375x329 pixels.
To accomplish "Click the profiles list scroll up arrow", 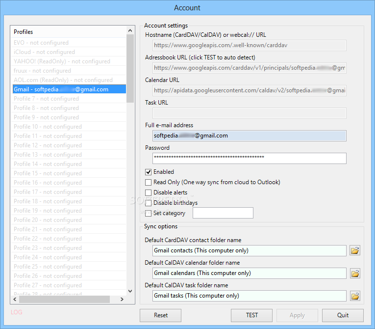I will (x=130, y=30).
